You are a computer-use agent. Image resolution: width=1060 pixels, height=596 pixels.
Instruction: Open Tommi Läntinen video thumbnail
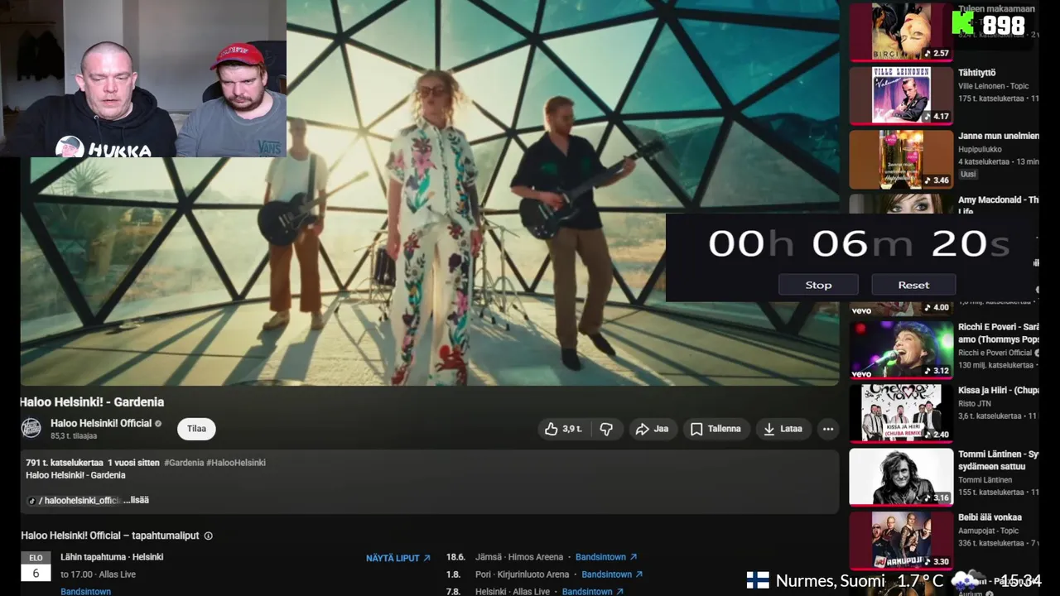[901, 478]
